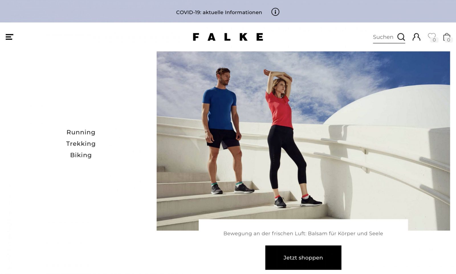Image resolution: width=456 pixels, height=274 pixels.
Task: Click the cart counter badge showing 0
Action: tap(449, 40)
